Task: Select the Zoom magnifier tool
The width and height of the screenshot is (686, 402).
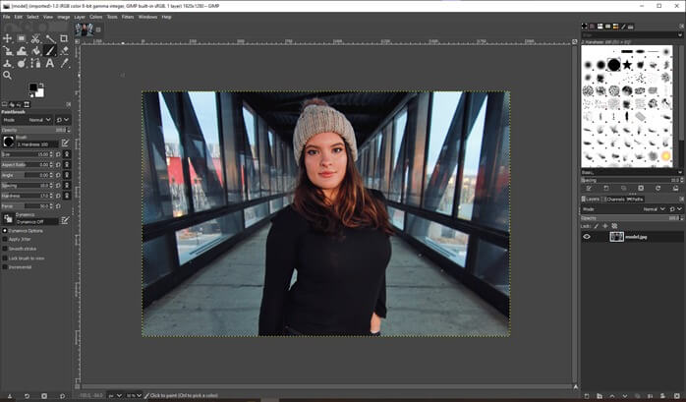Action: click(8, 76)
